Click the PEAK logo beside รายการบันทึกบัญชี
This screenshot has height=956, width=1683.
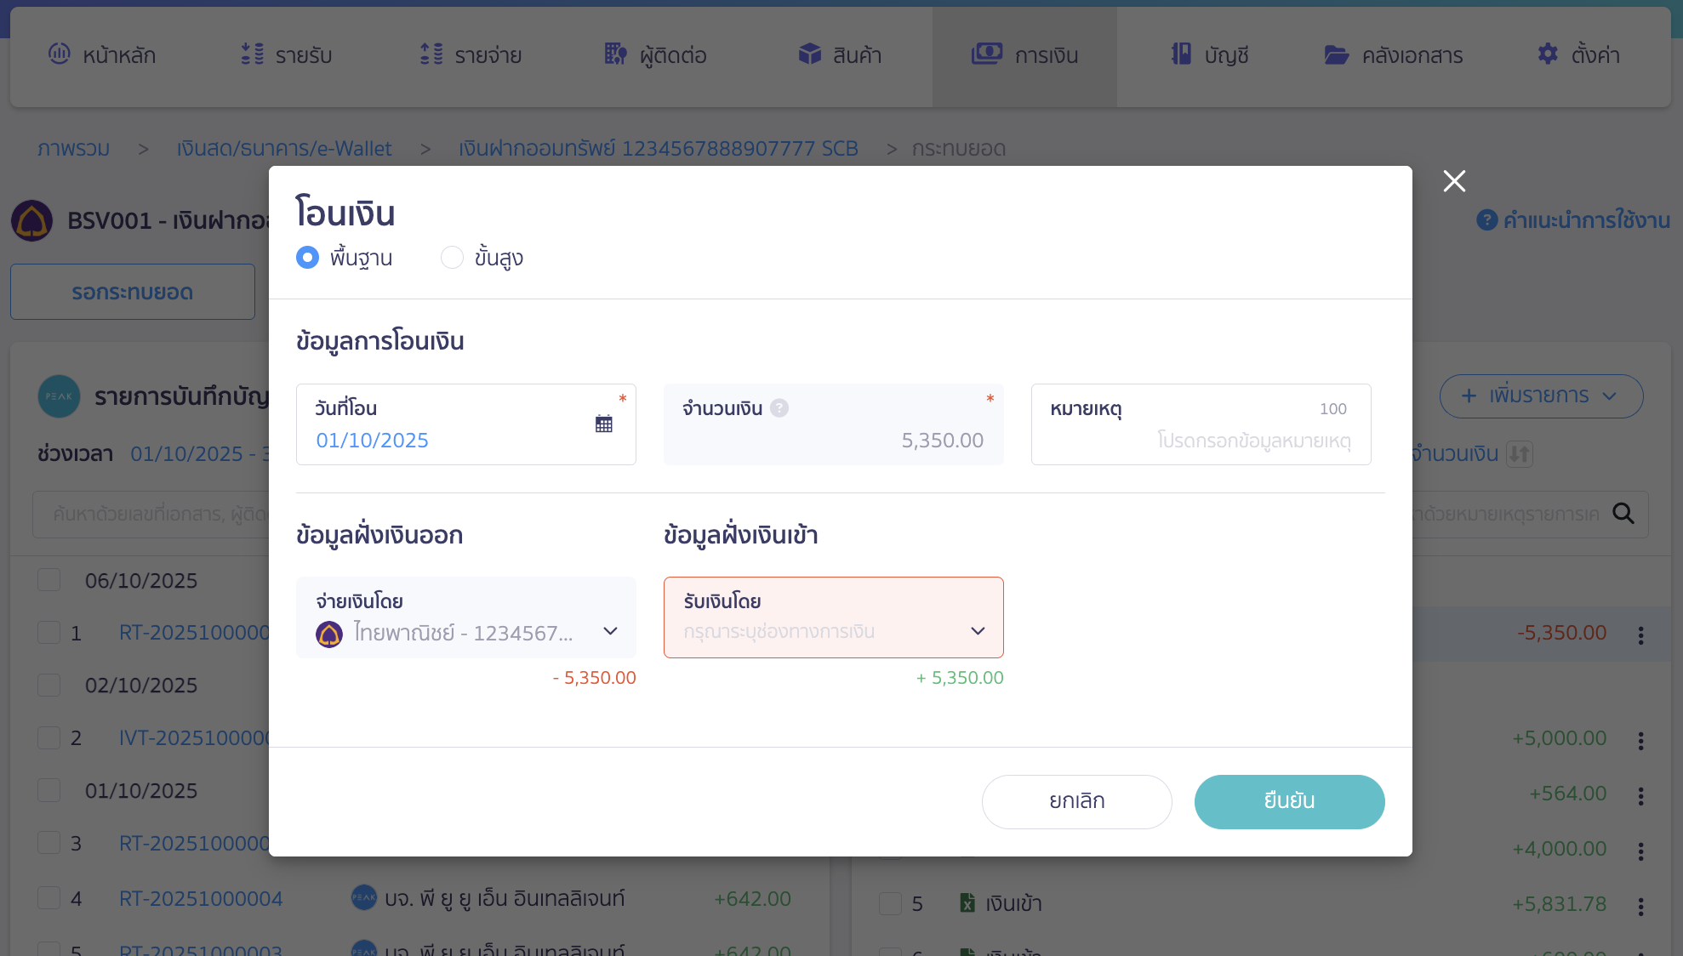(59, 396)
